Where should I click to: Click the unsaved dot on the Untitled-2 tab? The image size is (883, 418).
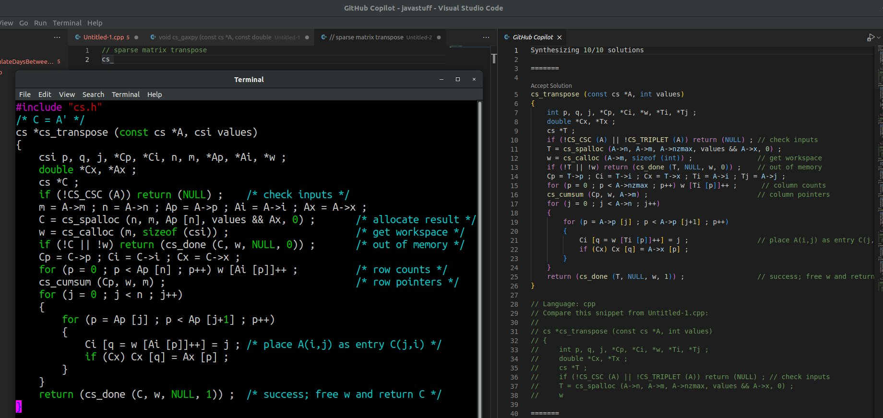tap(439, 37)
